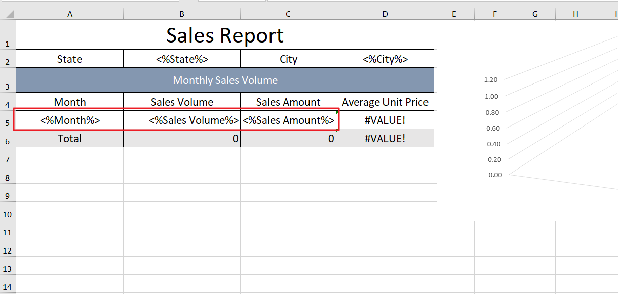
Task: Click the Sales Volume total cell showing 0
Action: tap(182, 138)
